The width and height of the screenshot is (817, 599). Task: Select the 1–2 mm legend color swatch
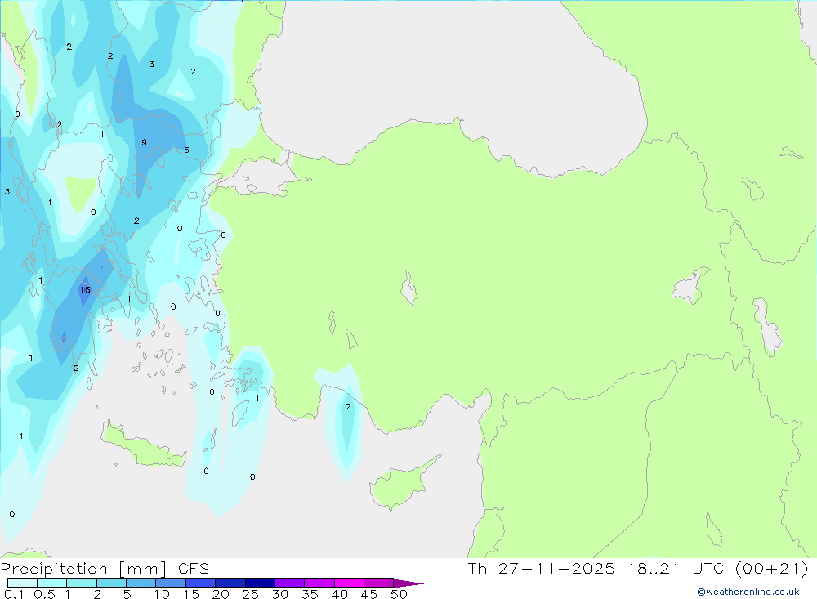(x=82, y=583)
